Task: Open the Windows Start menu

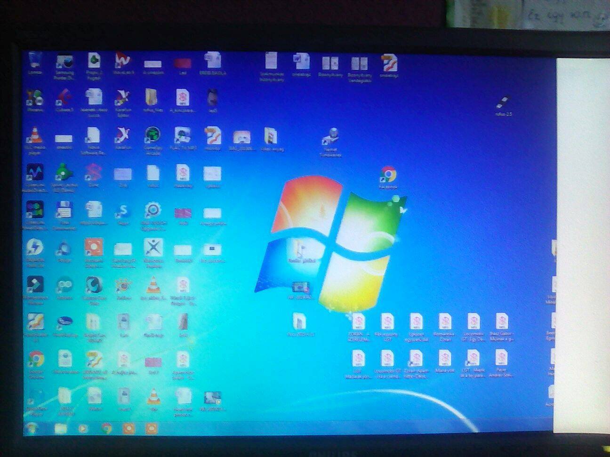Action: 32,427
